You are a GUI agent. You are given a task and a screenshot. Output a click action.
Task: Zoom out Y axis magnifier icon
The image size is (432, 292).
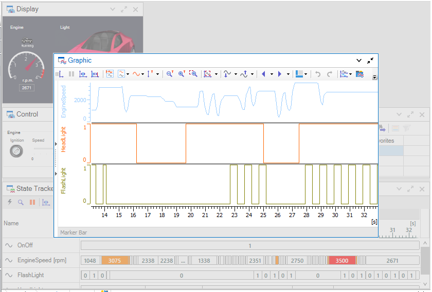(x=170, y=74)
